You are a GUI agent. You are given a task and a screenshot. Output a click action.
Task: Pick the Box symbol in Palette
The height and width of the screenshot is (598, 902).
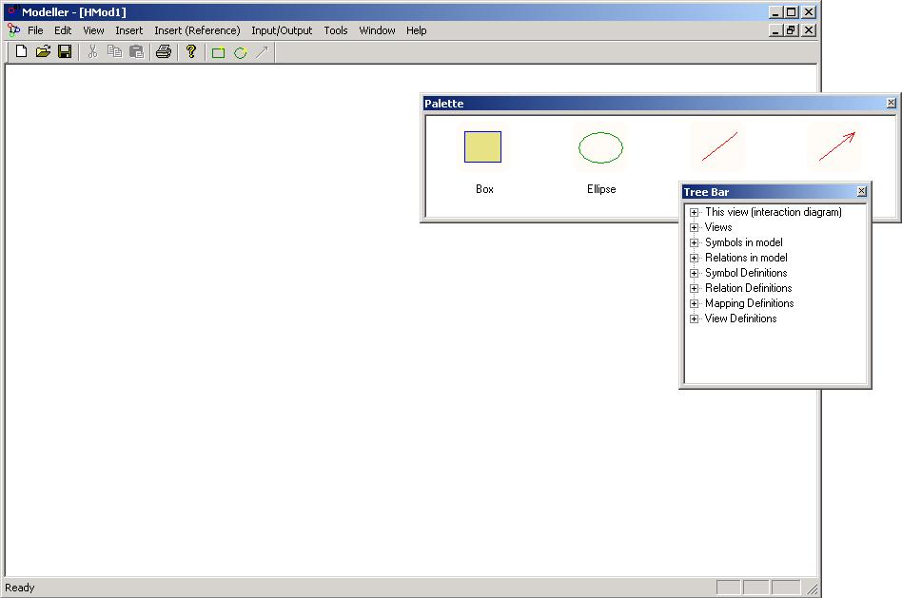482,146
